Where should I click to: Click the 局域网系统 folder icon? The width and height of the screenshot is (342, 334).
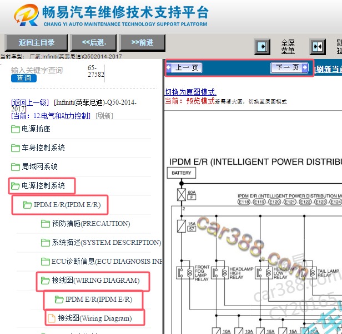tap(16, 167)
